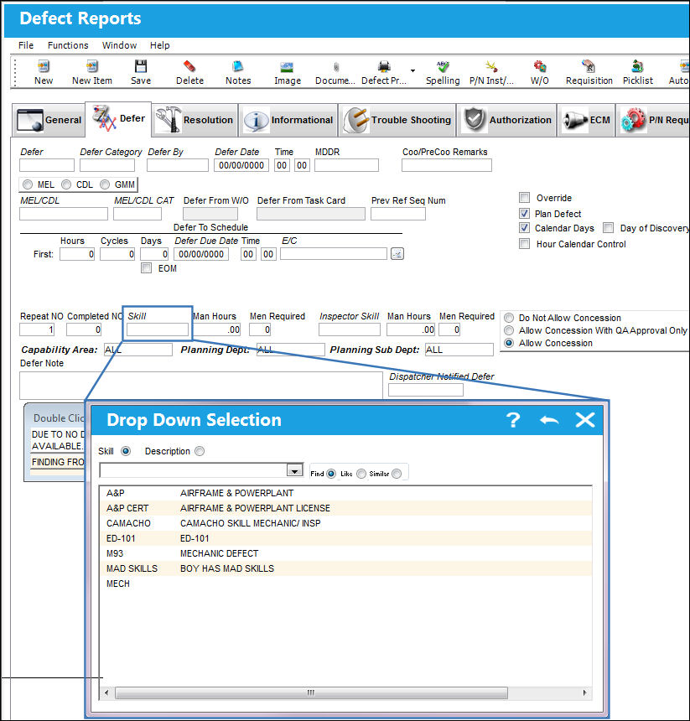Choose the Like search option
The image size is (690, 721).
(x=361, y=474)
